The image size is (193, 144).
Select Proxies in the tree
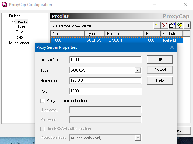[21, 21]
